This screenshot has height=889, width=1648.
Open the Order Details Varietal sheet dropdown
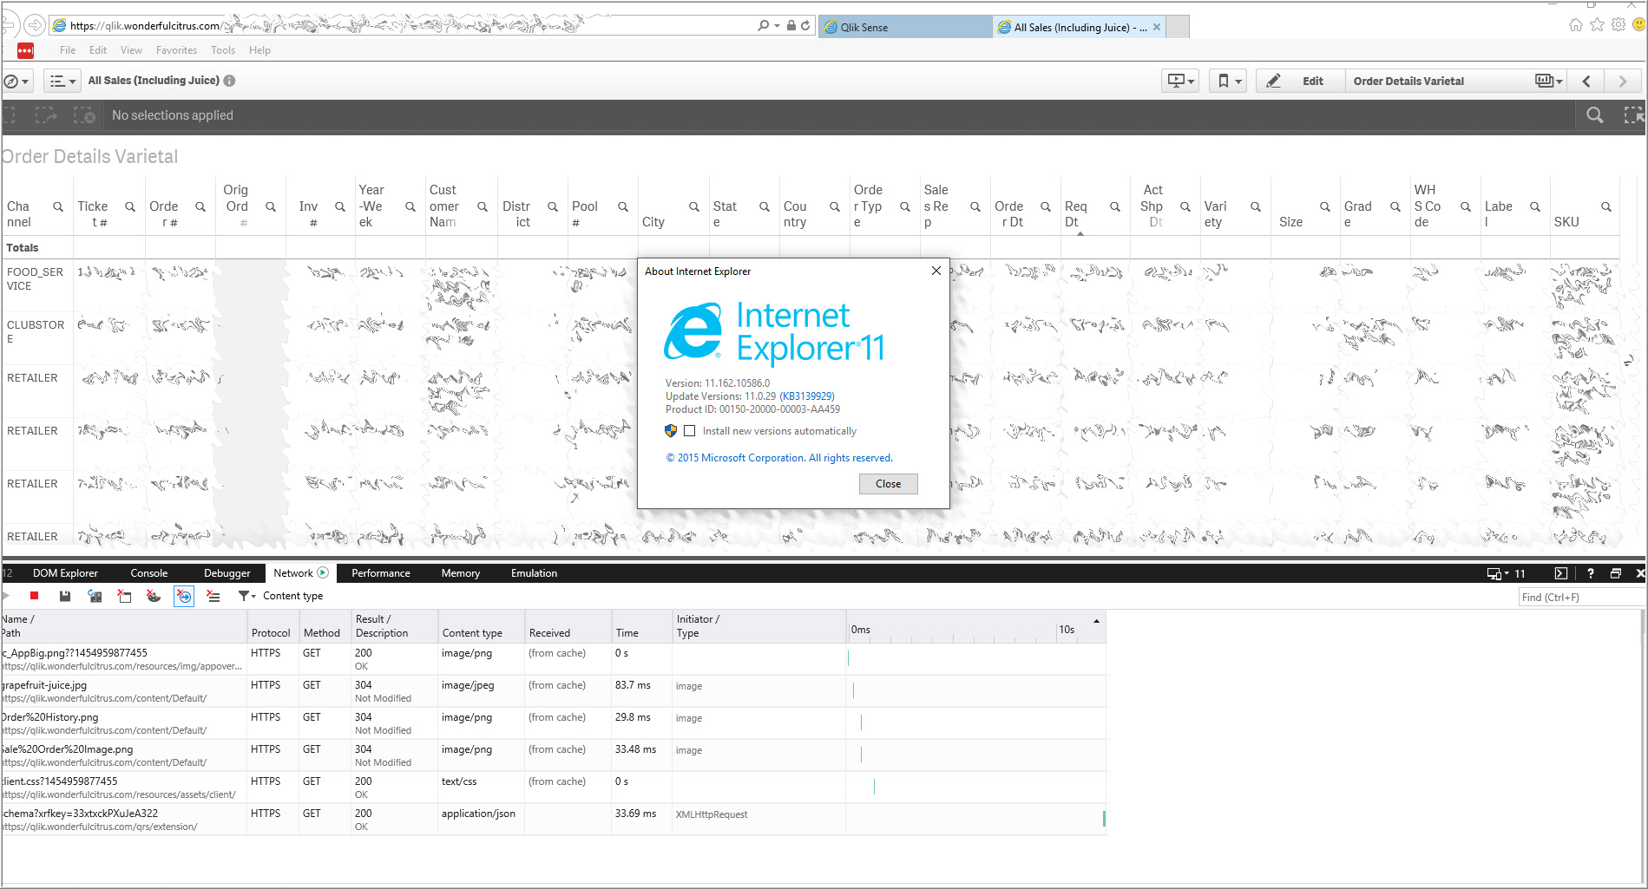1549,81
